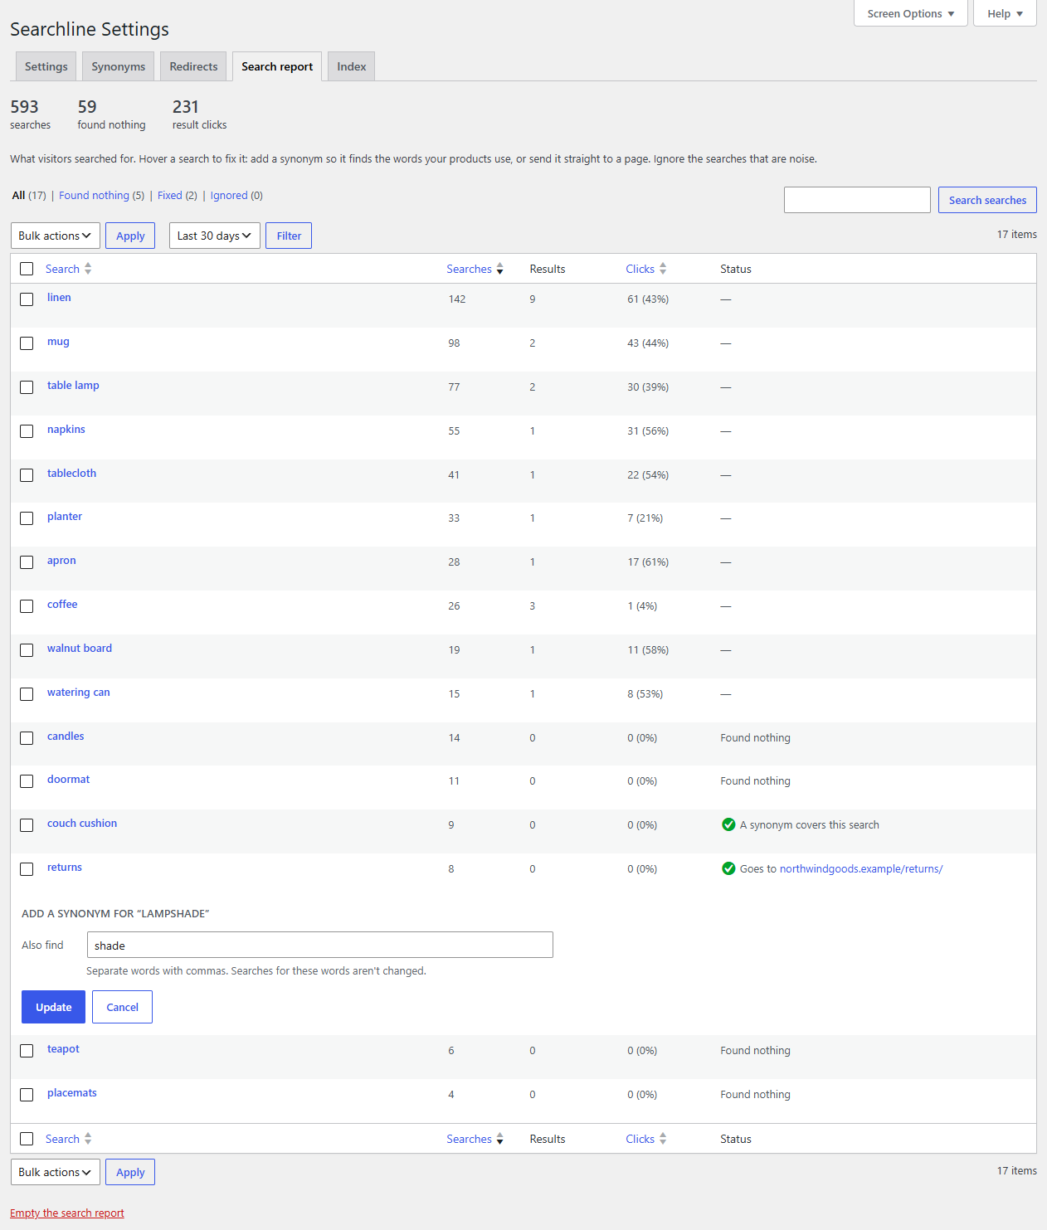The height and width of the screenshot is (1230, 1047).
Task: Focus the search searches text box
Action: 857,200
